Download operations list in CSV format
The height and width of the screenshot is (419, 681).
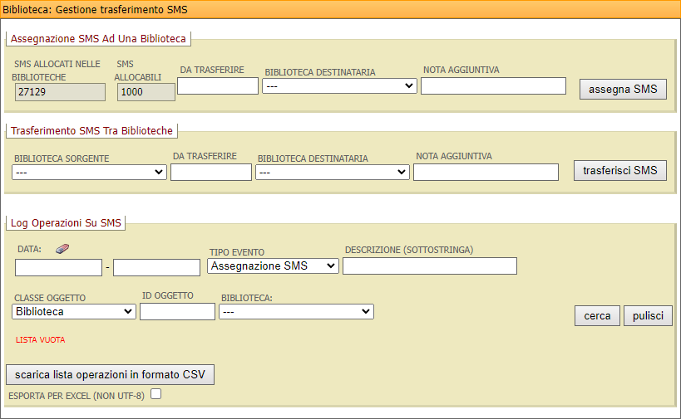point(110,374)
